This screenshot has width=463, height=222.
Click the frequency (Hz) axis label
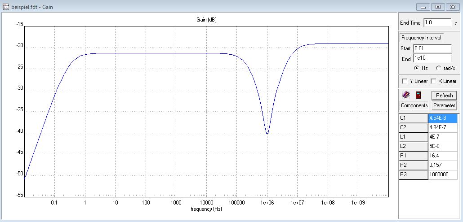[206, 209]
